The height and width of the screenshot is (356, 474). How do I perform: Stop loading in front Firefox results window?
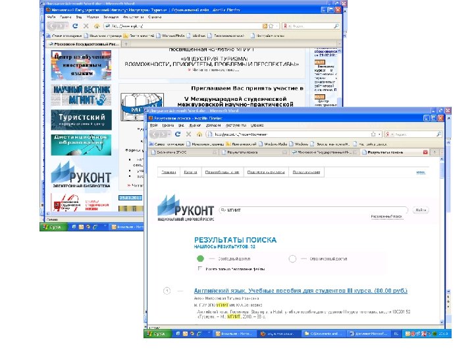click(x=189, y=134)
